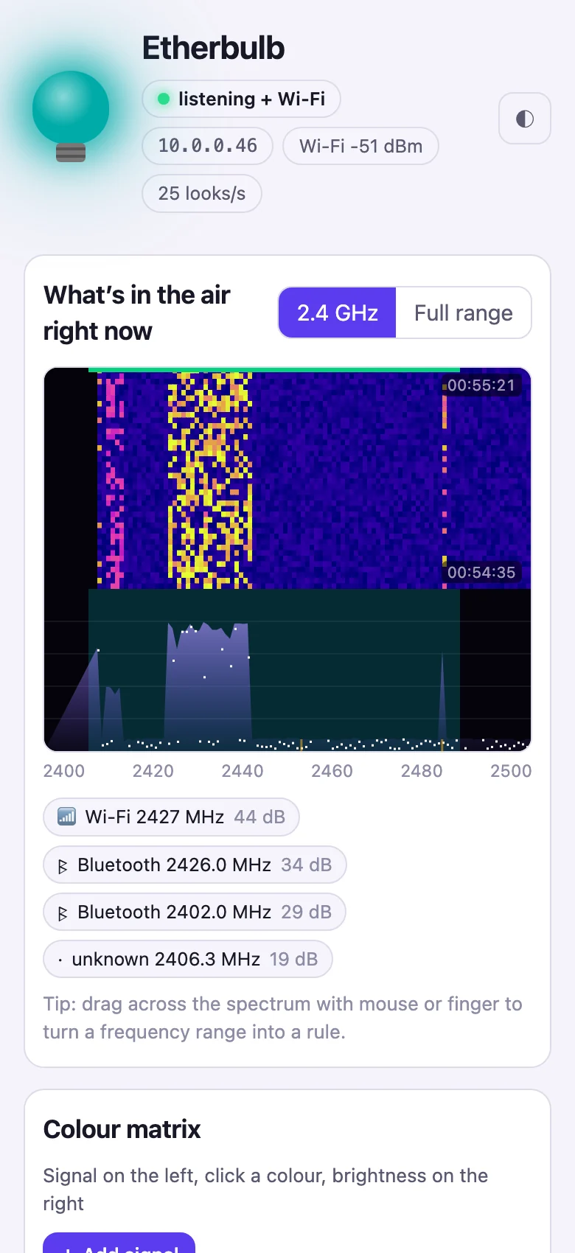Click the 00:55:21 timestamp label
The width and height of the screenshot is (575, 1253).
[481, 385]
